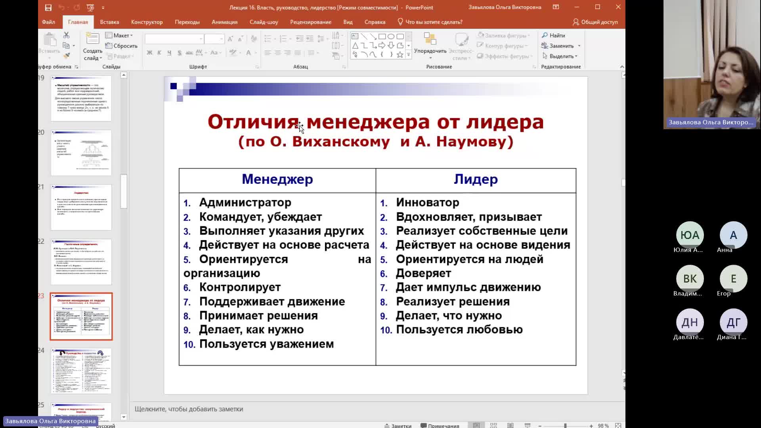Screen dimensions: 761x428
Task: Click the Найти find button
Action: 554,35
